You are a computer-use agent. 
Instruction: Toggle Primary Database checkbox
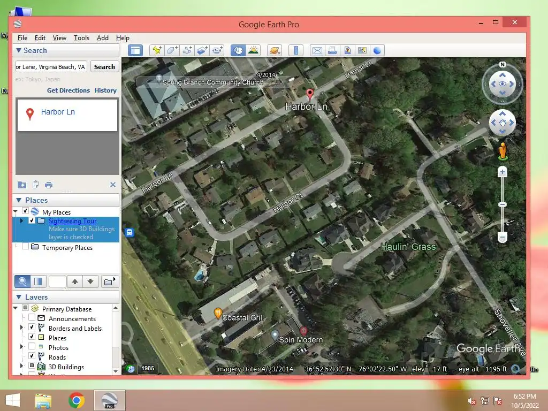pos(26,308)
